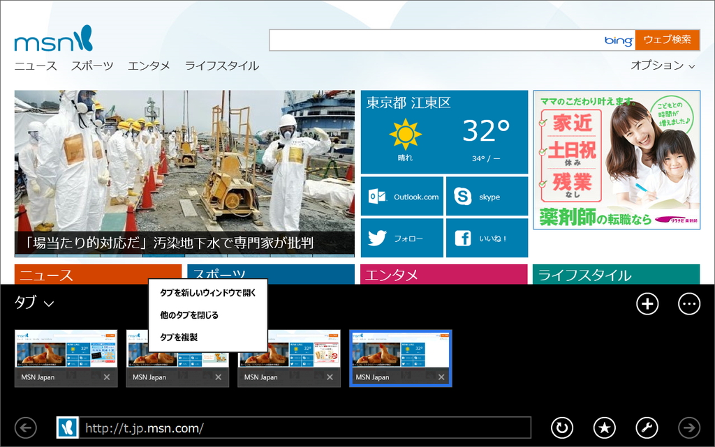715x447 pixels.
Task: Open the green ライフスタイル section header
Action: click(x=616, y=275)
